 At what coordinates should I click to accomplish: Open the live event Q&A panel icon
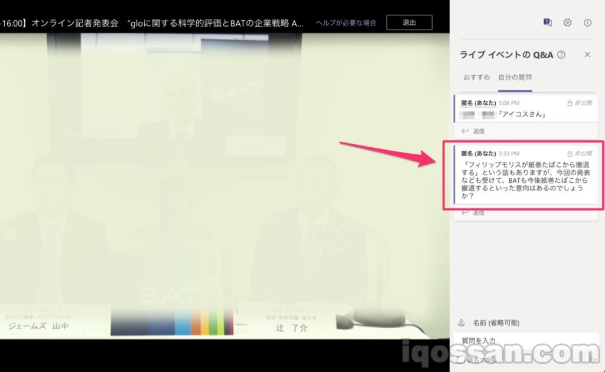coord(547,22)
